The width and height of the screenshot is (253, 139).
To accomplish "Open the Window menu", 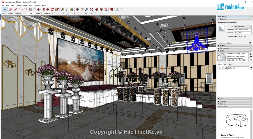I will pos(37,6).
